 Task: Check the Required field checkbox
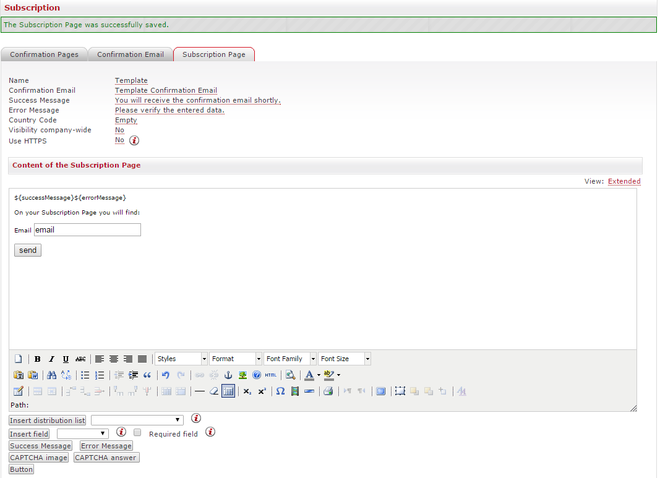point(138,433)
